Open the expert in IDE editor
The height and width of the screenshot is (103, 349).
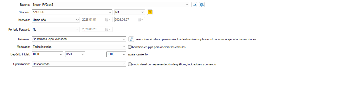tap(194, 4)
